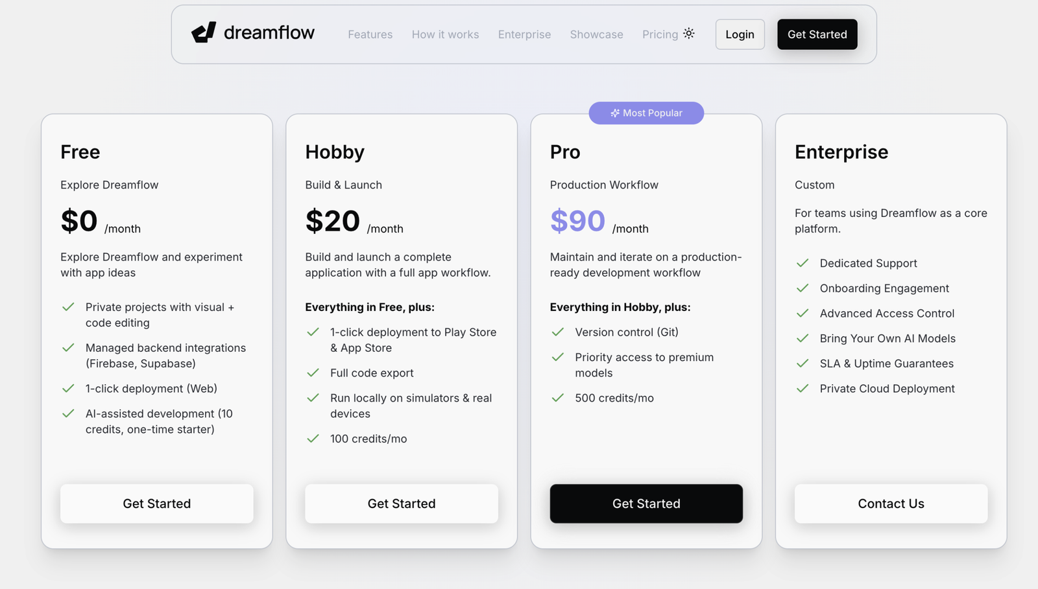Open the Enterprise nav link
This screenshot has height=589, width=1038.
(524, 34)
